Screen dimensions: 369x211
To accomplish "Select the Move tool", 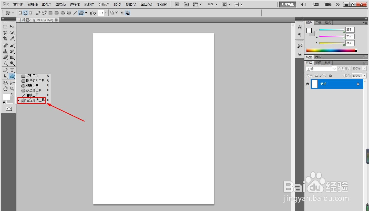I will [12, 27].
